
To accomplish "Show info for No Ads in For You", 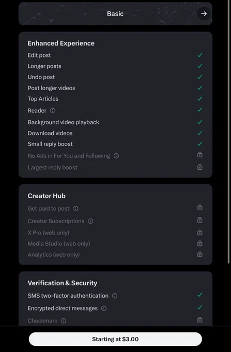I will coord(116,156).
